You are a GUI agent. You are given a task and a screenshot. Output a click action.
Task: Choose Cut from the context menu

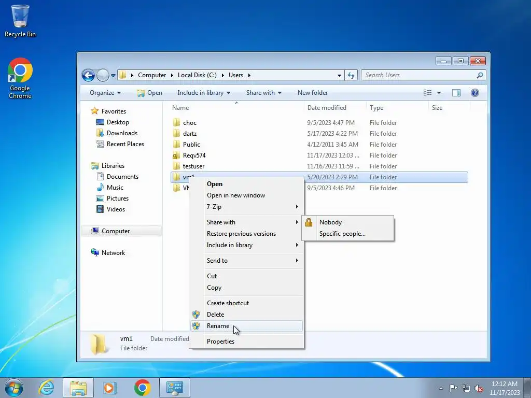point(246,276)
